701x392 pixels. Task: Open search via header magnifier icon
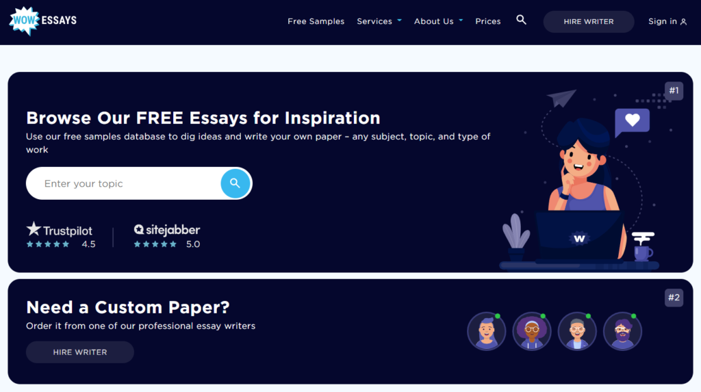click(x=521, y=21)
